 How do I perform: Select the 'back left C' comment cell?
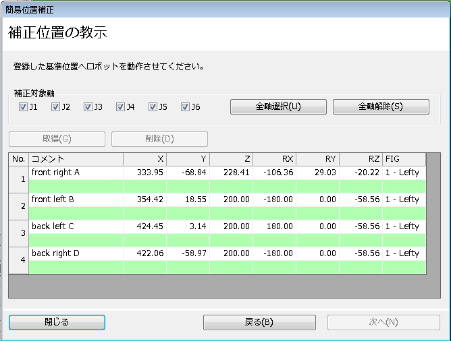[76, 226]
